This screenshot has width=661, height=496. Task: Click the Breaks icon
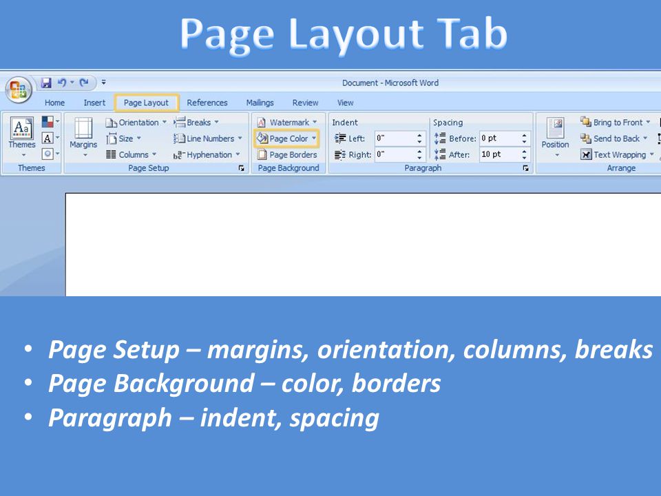click(180, 123)
